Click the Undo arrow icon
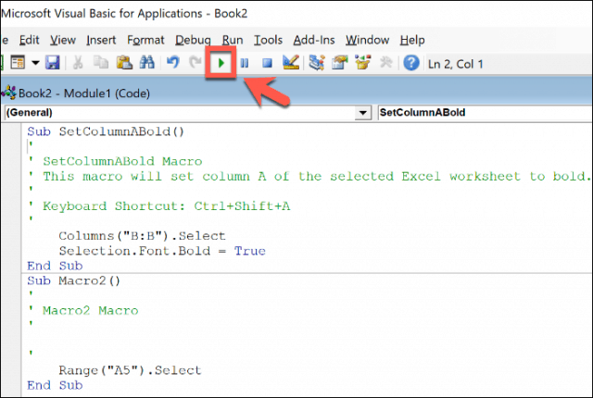 [173, 63]
